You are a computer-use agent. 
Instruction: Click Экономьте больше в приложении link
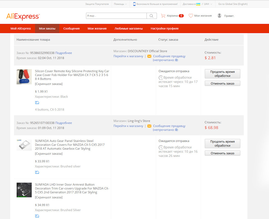click(157, 4)
